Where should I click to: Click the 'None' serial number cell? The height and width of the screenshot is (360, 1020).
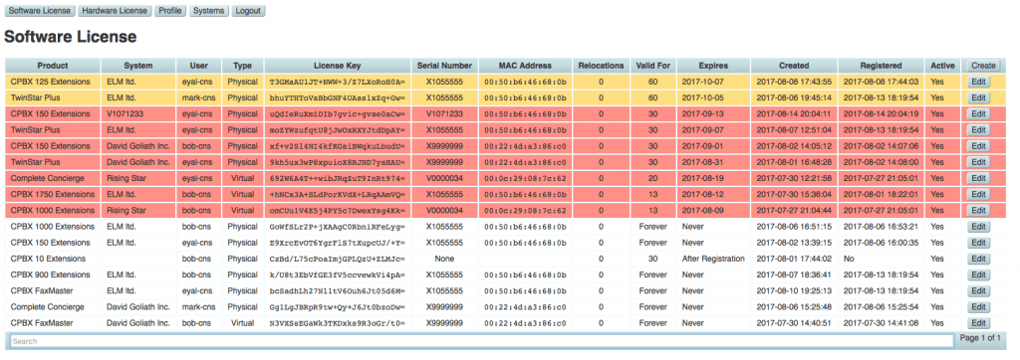(x=444, y=259)
